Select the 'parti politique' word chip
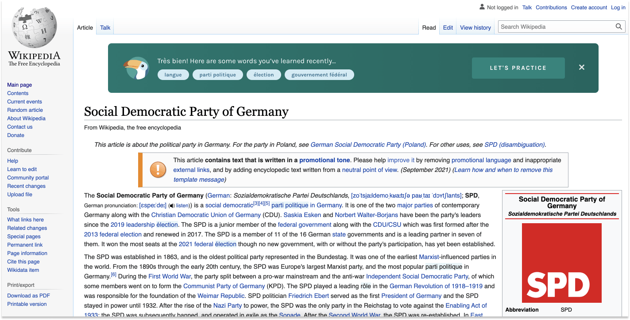 tap(218, 75)
